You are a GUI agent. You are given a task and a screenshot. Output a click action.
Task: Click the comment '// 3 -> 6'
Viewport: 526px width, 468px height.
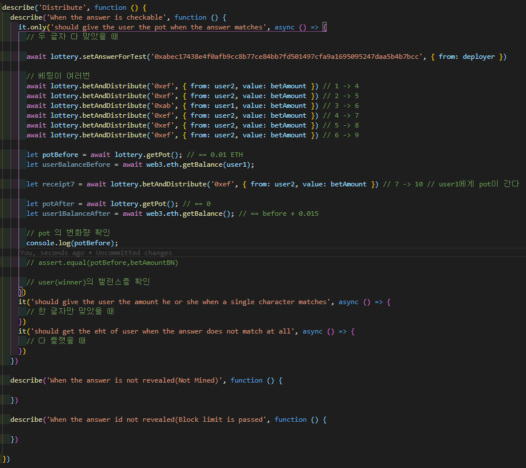(x=341, y=106)
